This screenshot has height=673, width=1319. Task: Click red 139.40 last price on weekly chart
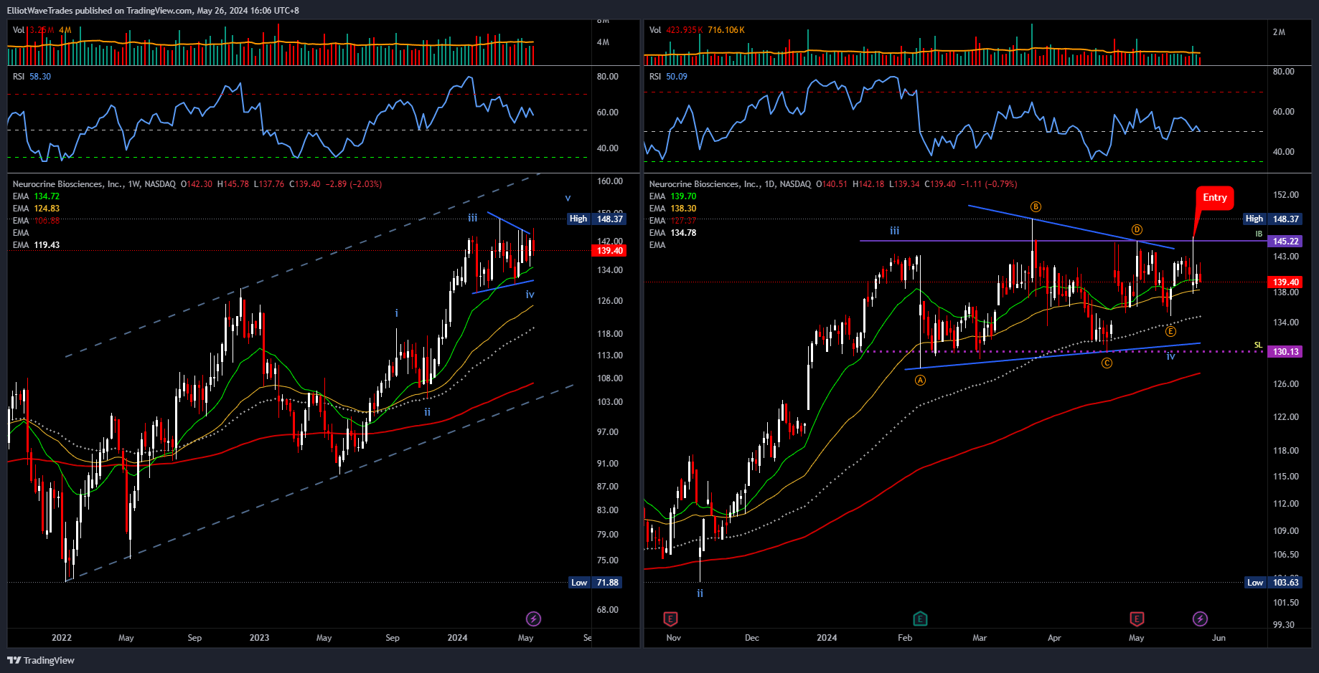pos(609,251)
